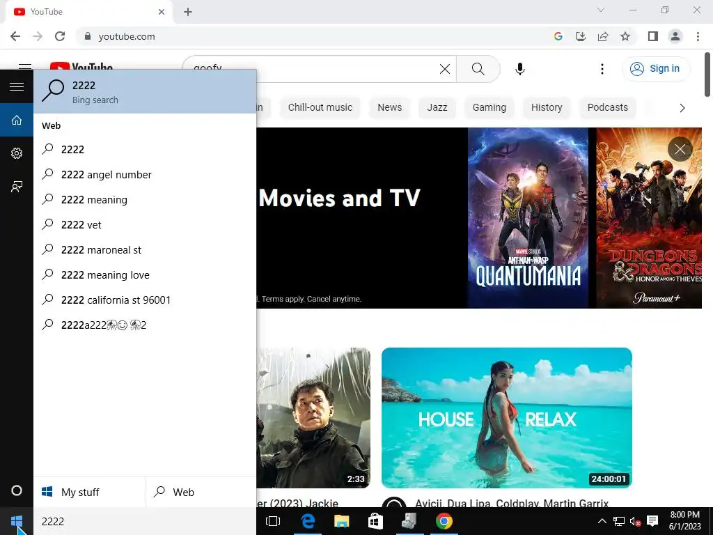Open the clock showing 8:00 PM
This screenshot has height=535, width=713.
pyautogui.click(x=685, y=521)
